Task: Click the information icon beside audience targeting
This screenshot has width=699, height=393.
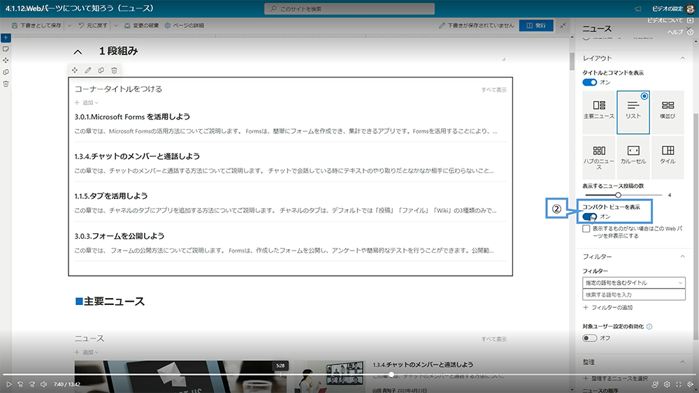Action: [x=649, y=327]
